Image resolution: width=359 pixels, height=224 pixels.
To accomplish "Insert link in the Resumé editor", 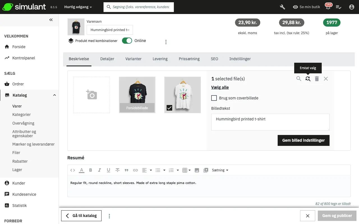I will [x=135, y=170].
